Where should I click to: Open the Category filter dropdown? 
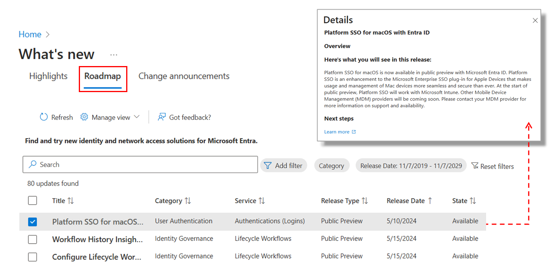tap(331, 166)
